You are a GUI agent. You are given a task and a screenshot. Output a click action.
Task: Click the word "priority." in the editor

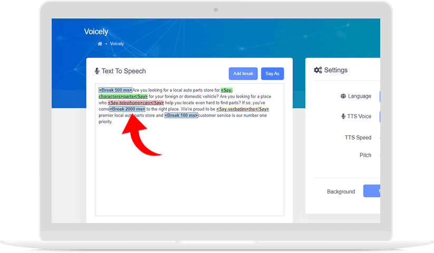click(105, 122)
